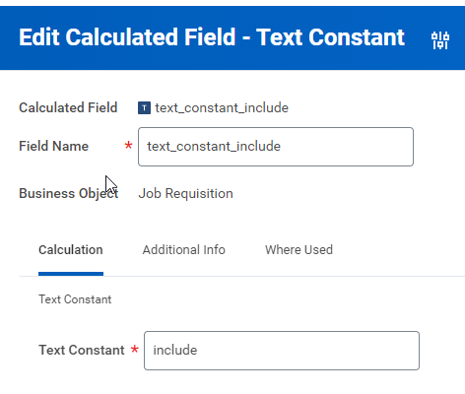Screen dimensions: 465x394
Task: Open the text_constant_include calculated field link
Action: point(222,107)
